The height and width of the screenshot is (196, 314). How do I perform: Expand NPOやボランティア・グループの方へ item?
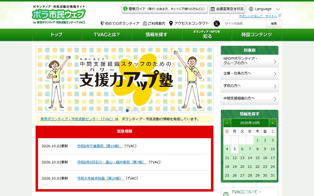tap(250, 61)
